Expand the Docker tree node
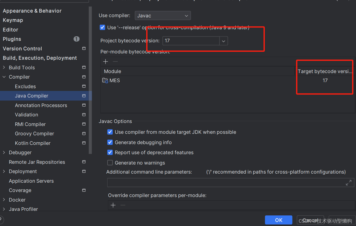356x226 pixels. (4, 200)
